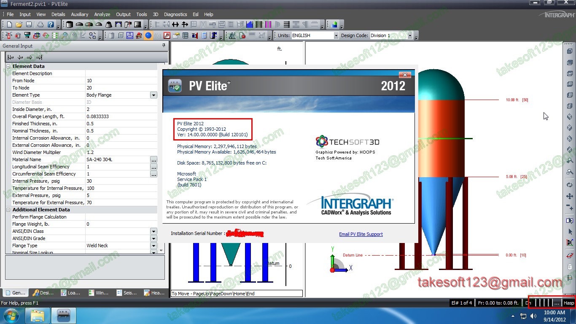Click the From Node value field
The height and width of the screenshot is (324, 576).
121,81
